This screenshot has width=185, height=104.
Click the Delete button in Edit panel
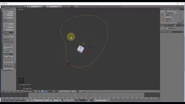tap(8, 28)
